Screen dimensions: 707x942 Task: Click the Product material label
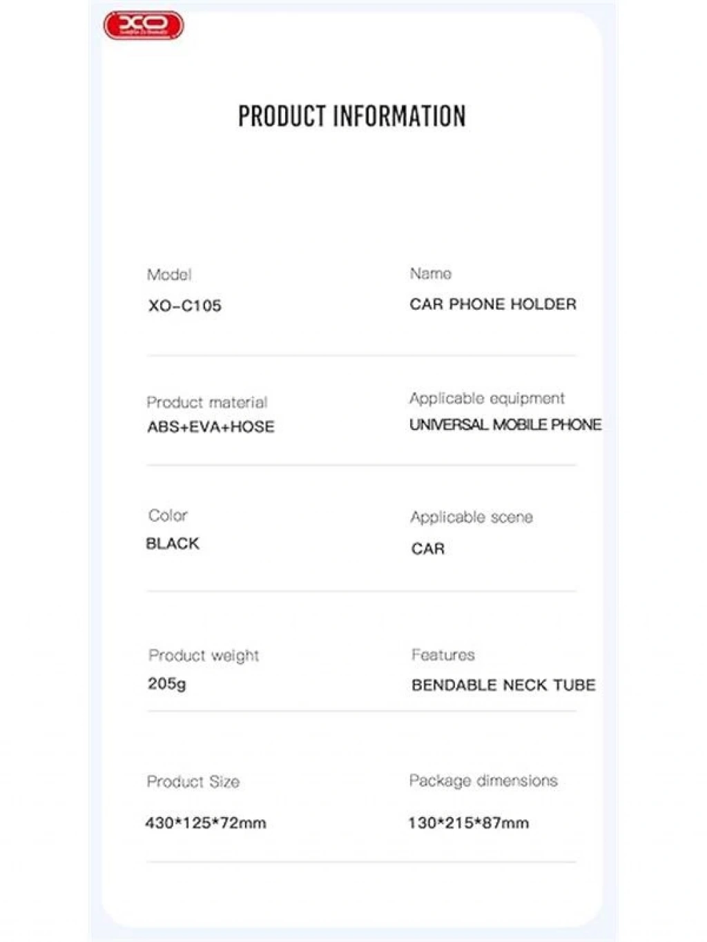[x=207, y=402]
